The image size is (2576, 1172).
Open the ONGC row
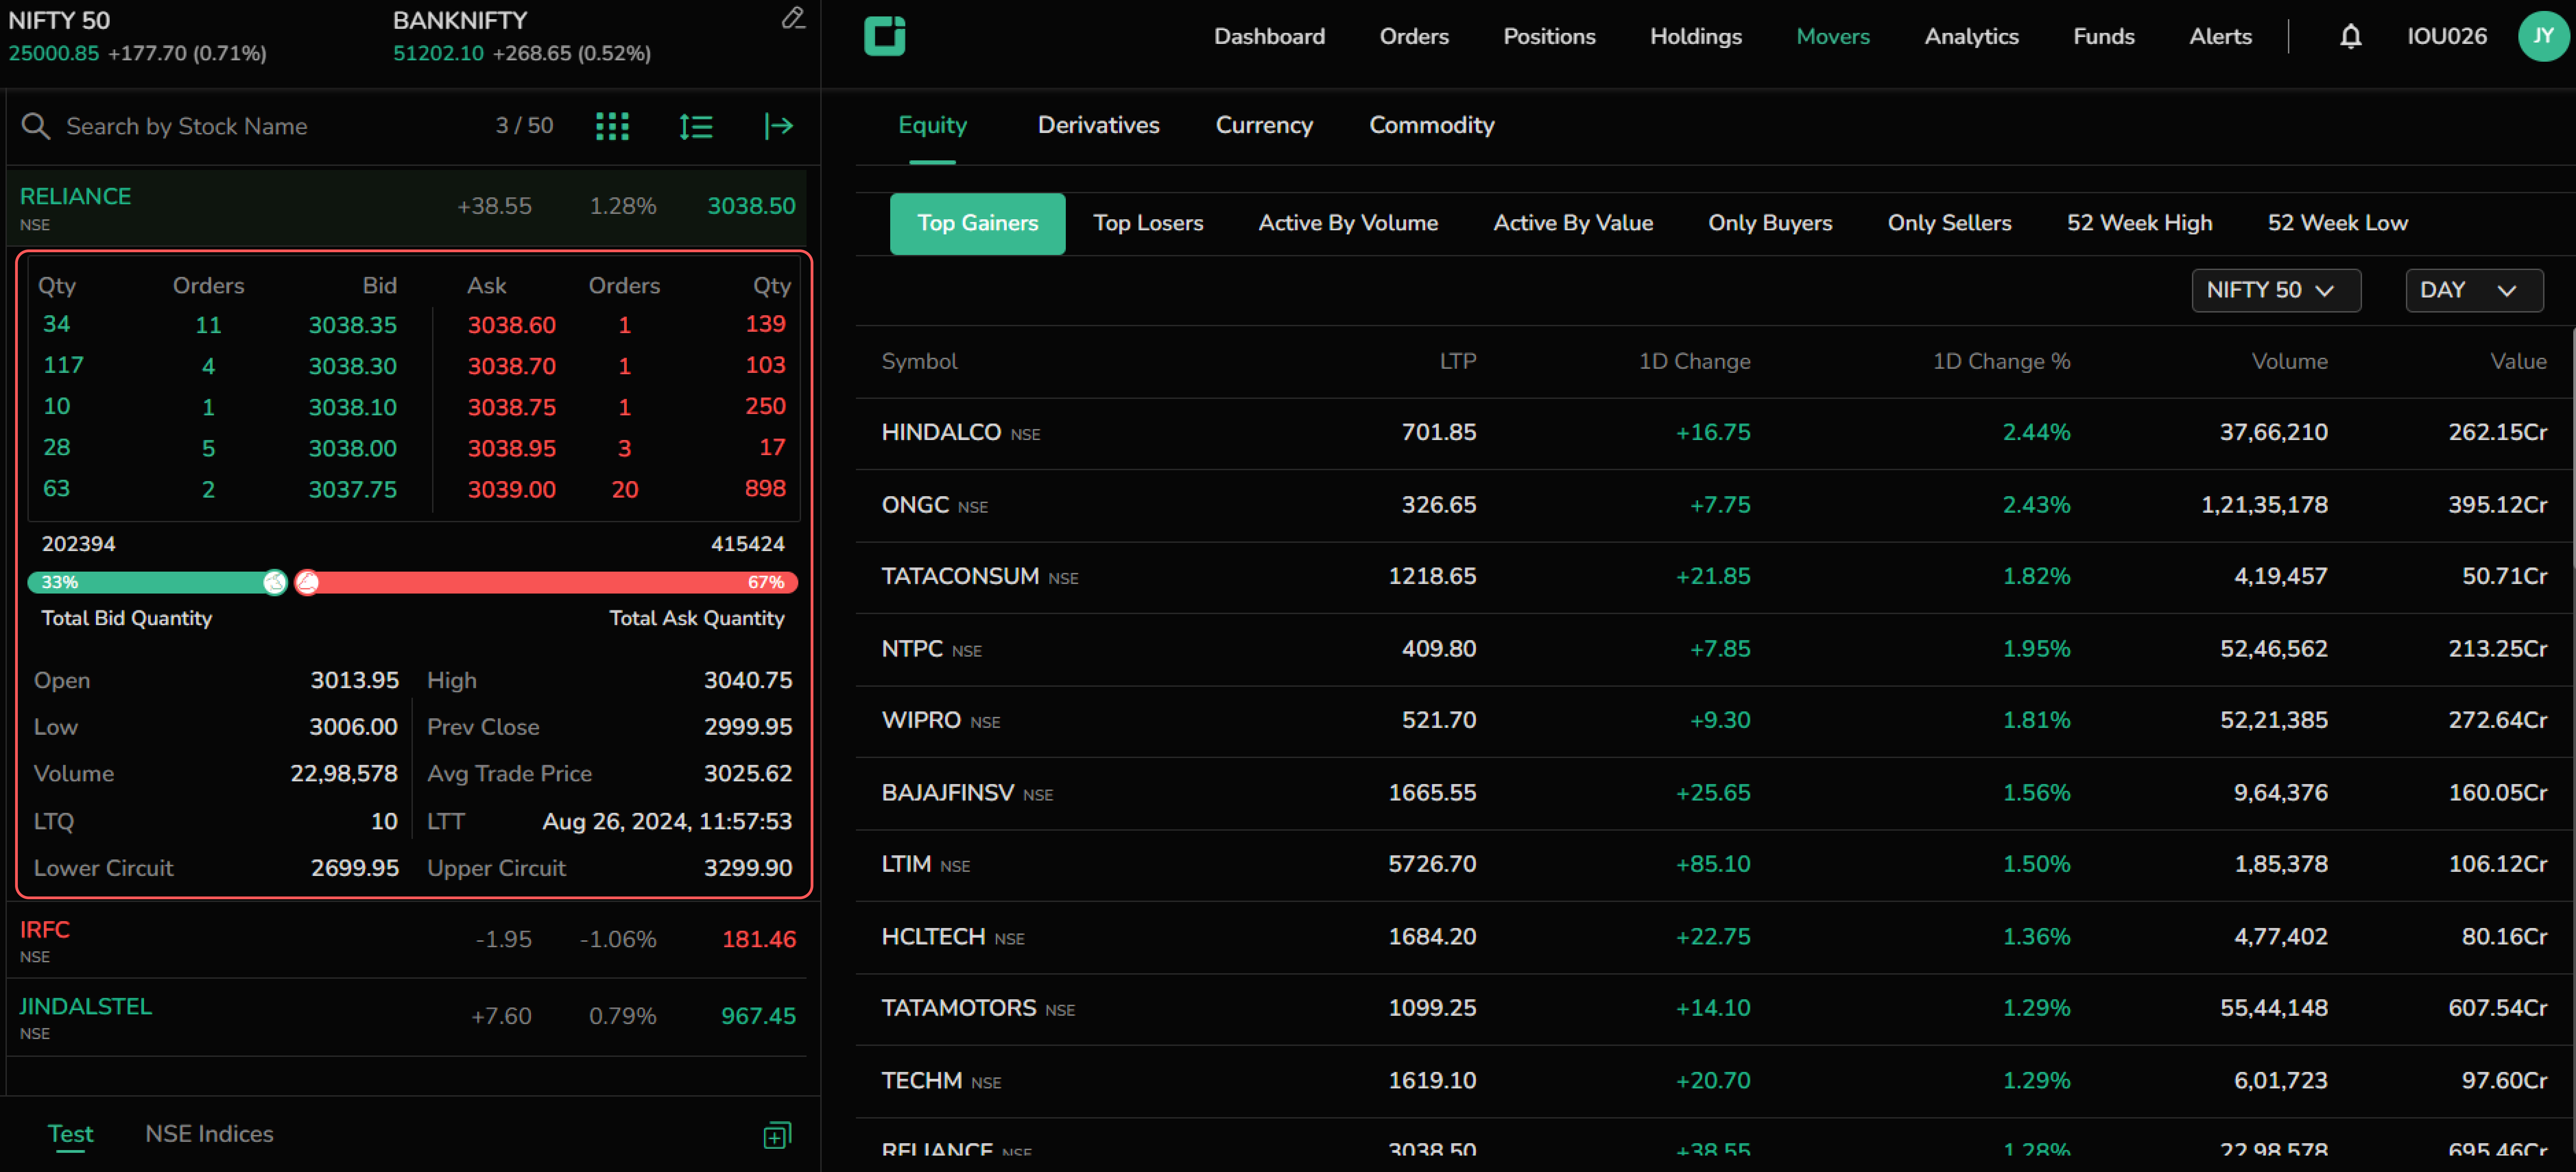[x=1714, y=505]
